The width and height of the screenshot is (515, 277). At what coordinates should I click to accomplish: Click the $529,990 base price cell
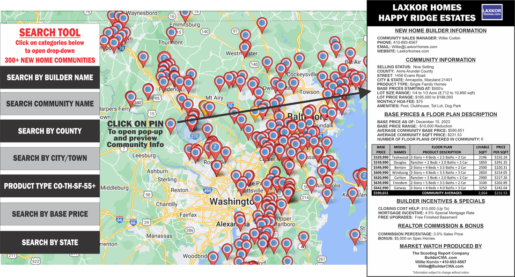coord(381,157)
